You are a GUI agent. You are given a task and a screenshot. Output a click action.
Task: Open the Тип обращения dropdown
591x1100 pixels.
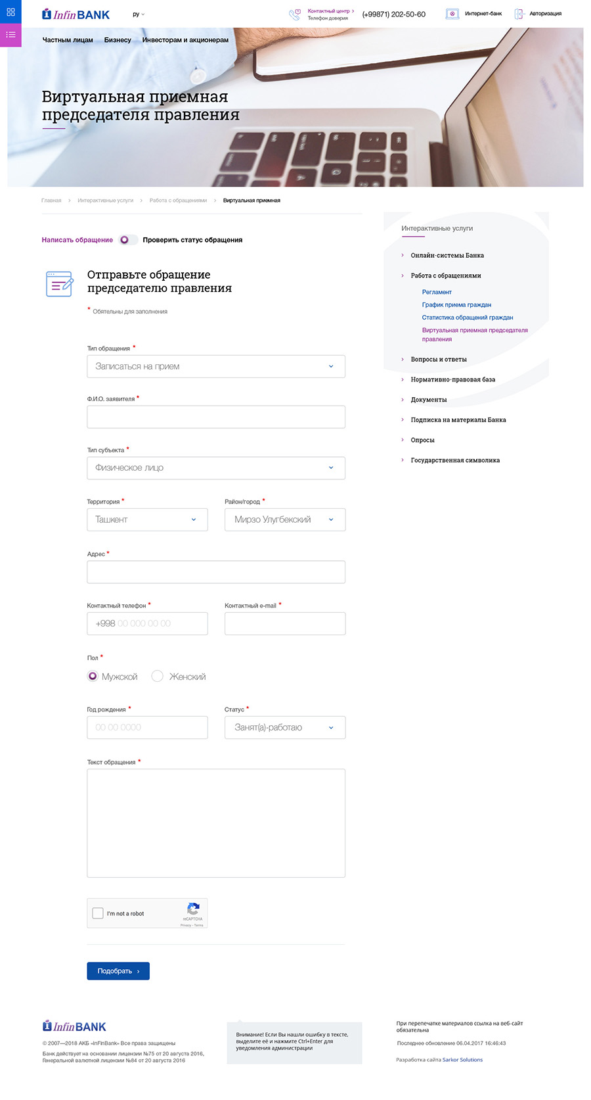coord(216,366)
